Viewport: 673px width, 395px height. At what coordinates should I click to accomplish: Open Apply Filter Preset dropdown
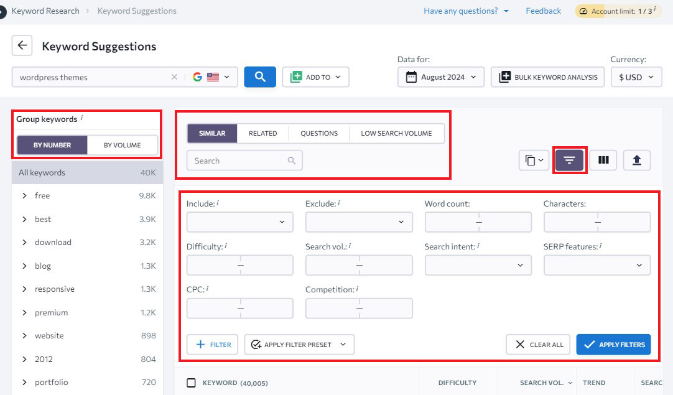pos(299,345)
